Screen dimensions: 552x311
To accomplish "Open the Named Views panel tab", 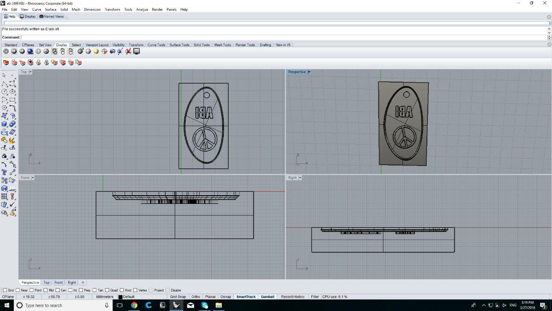I will pos(51,16).
